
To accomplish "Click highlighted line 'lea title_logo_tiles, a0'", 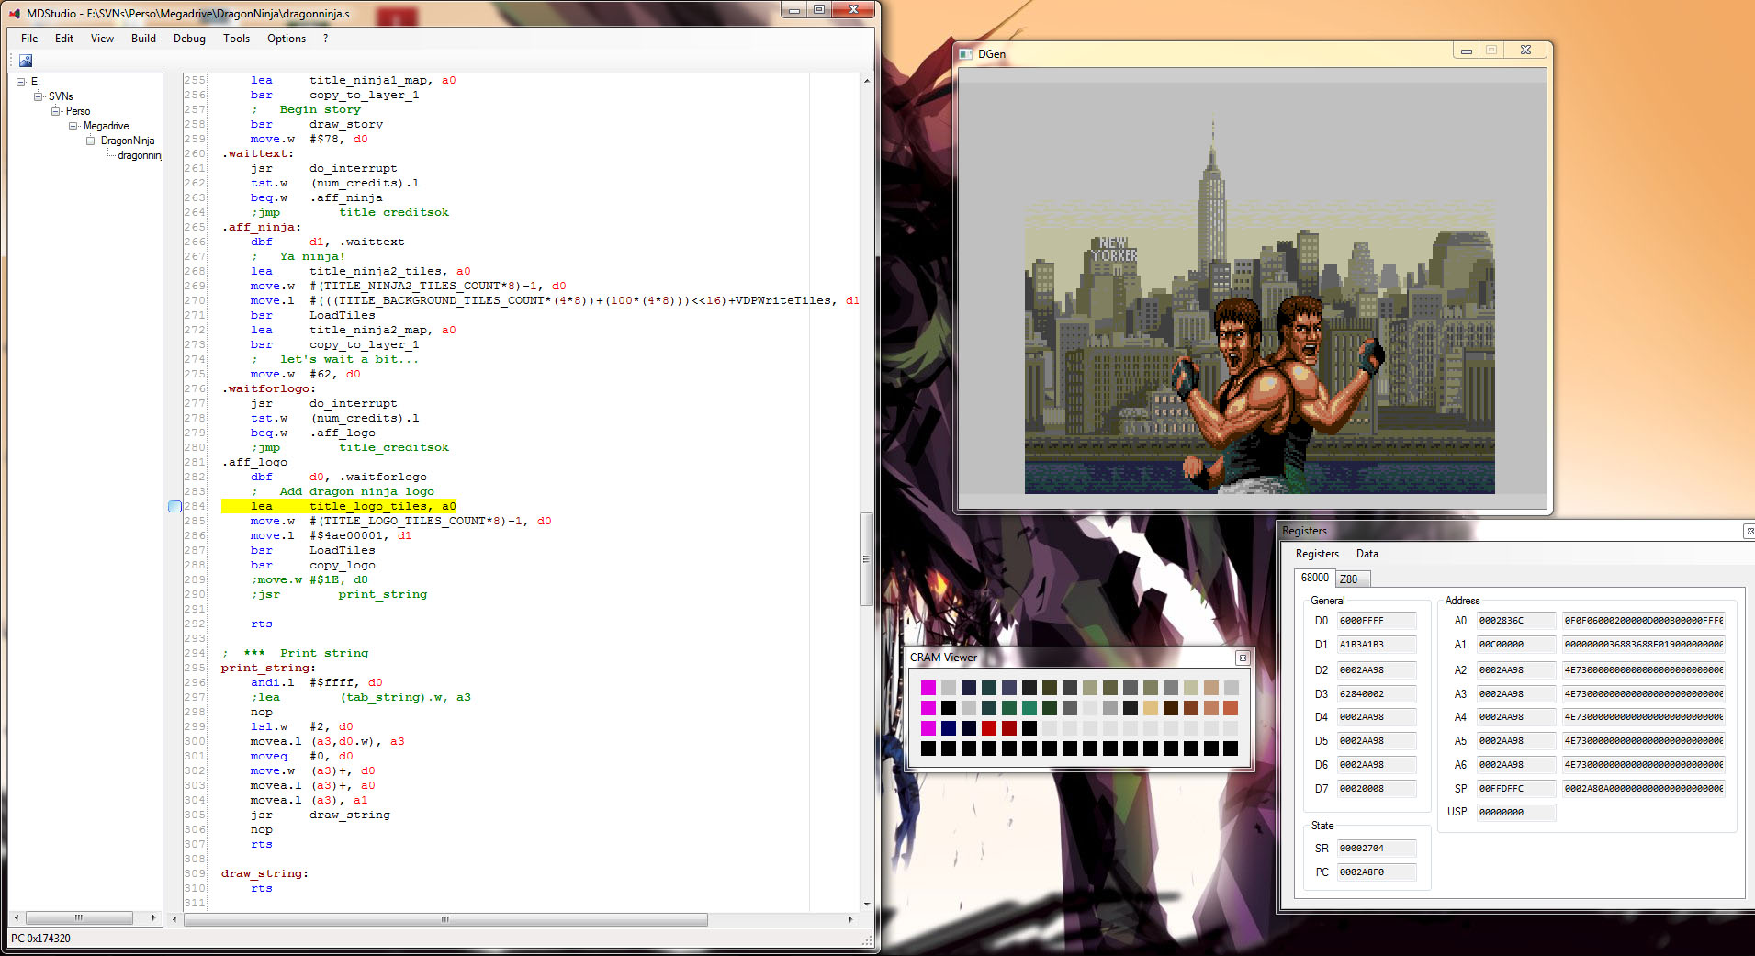I will 339,506.
